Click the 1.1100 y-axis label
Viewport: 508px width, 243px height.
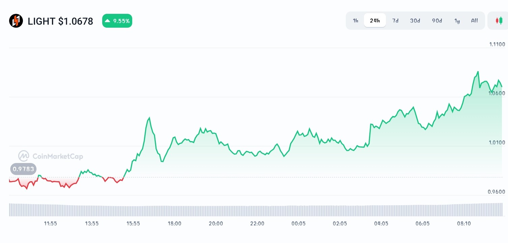point(497,44)
